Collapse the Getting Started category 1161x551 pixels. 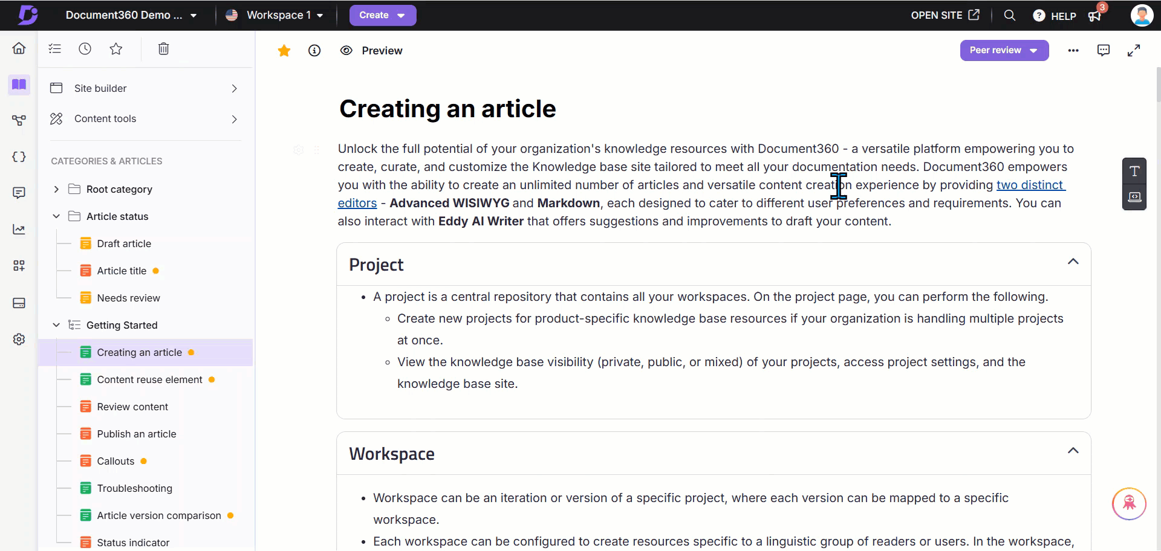pos(56,325)
